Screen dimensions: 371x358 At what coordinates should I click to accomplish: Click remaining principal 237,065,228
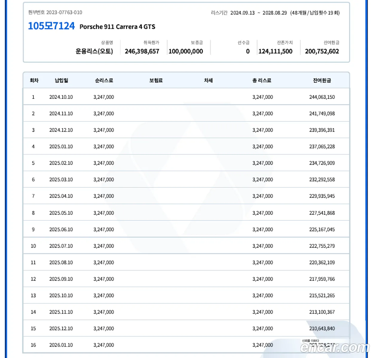pos(322,146)
